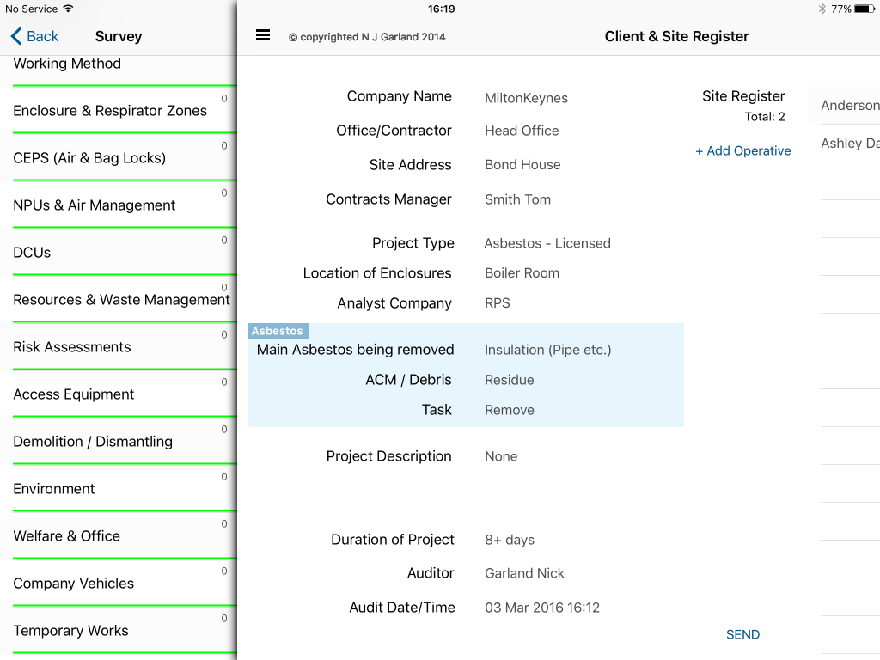Edit Audit Date/Time 03 Mar 2016

pyautogui.click(x=541, y=608)
